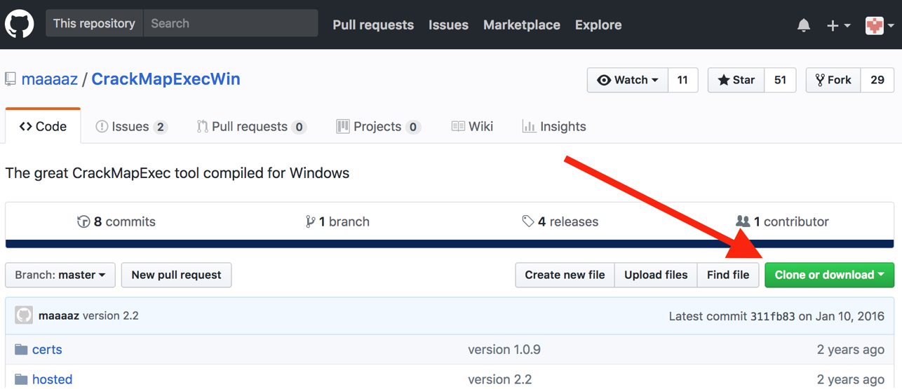
Task: Open version 1.0.9 commit for certs
Action: 504,349
